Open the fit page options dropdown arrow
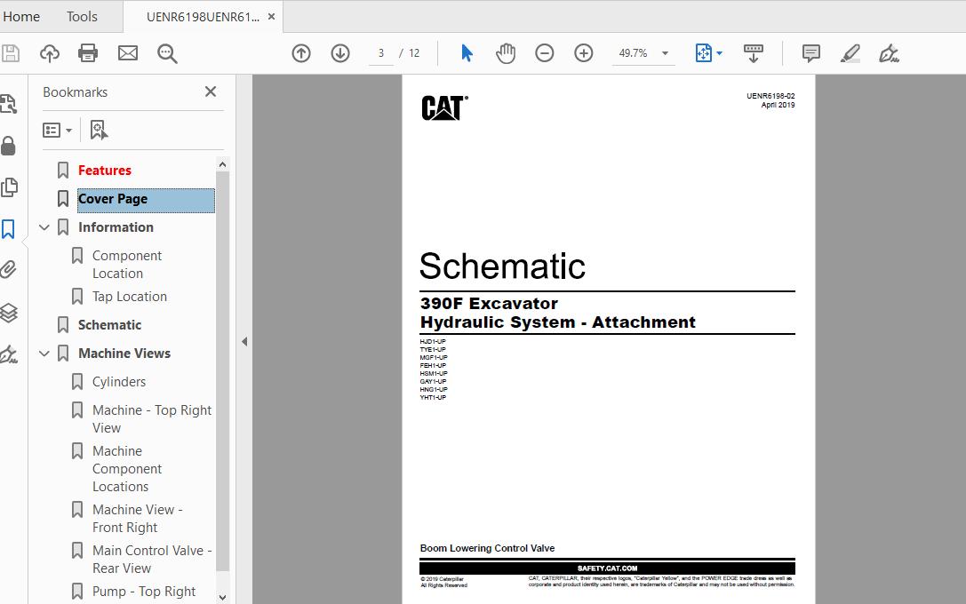The image size is (966, 604). pos(720,53)
